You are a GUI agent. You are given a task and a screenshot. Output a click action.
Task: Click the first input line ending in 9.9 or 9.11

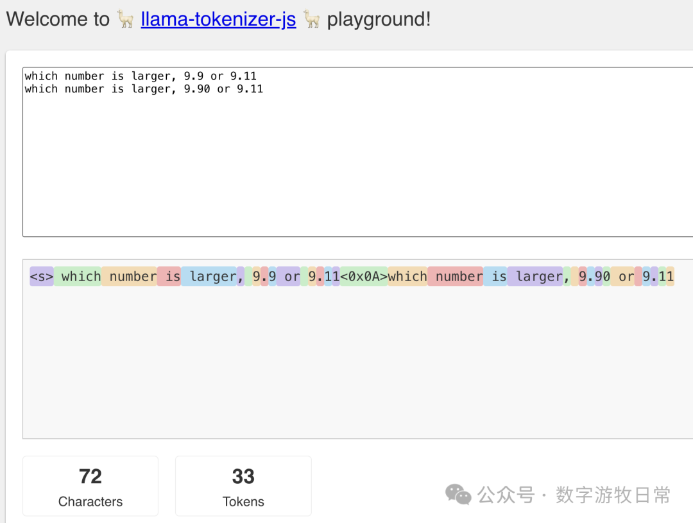[x=141, y=76]
